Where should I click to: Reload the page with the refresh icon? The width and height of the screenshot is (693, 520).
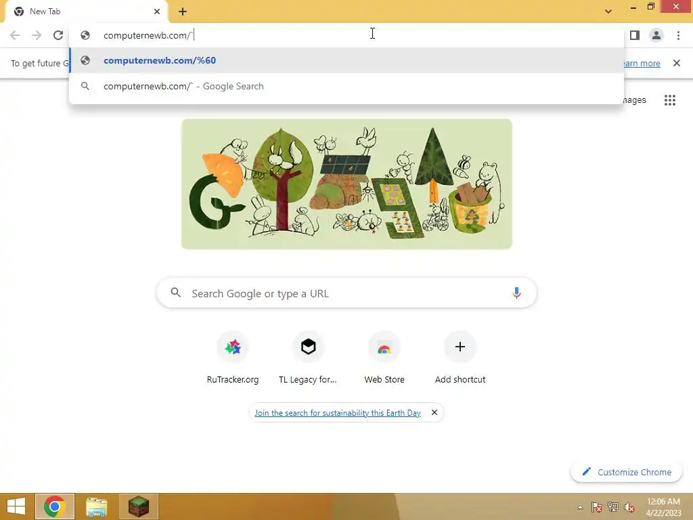pyautogui.click(x=58, y=35)
